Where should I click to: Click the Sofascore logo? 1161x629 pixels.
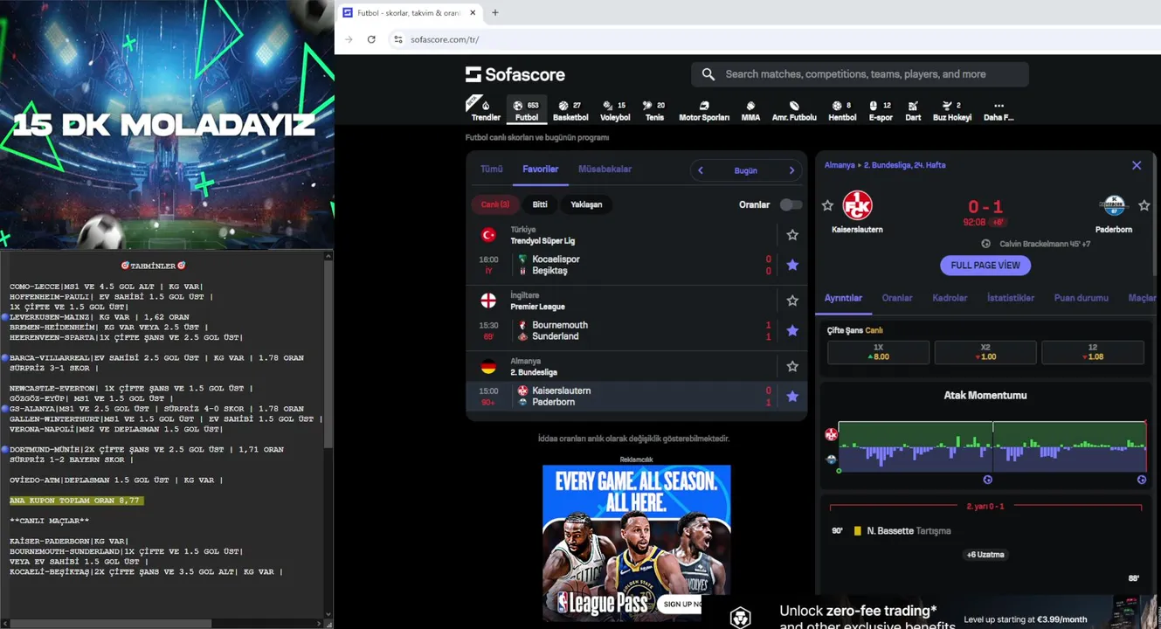(x=515, y=74)
